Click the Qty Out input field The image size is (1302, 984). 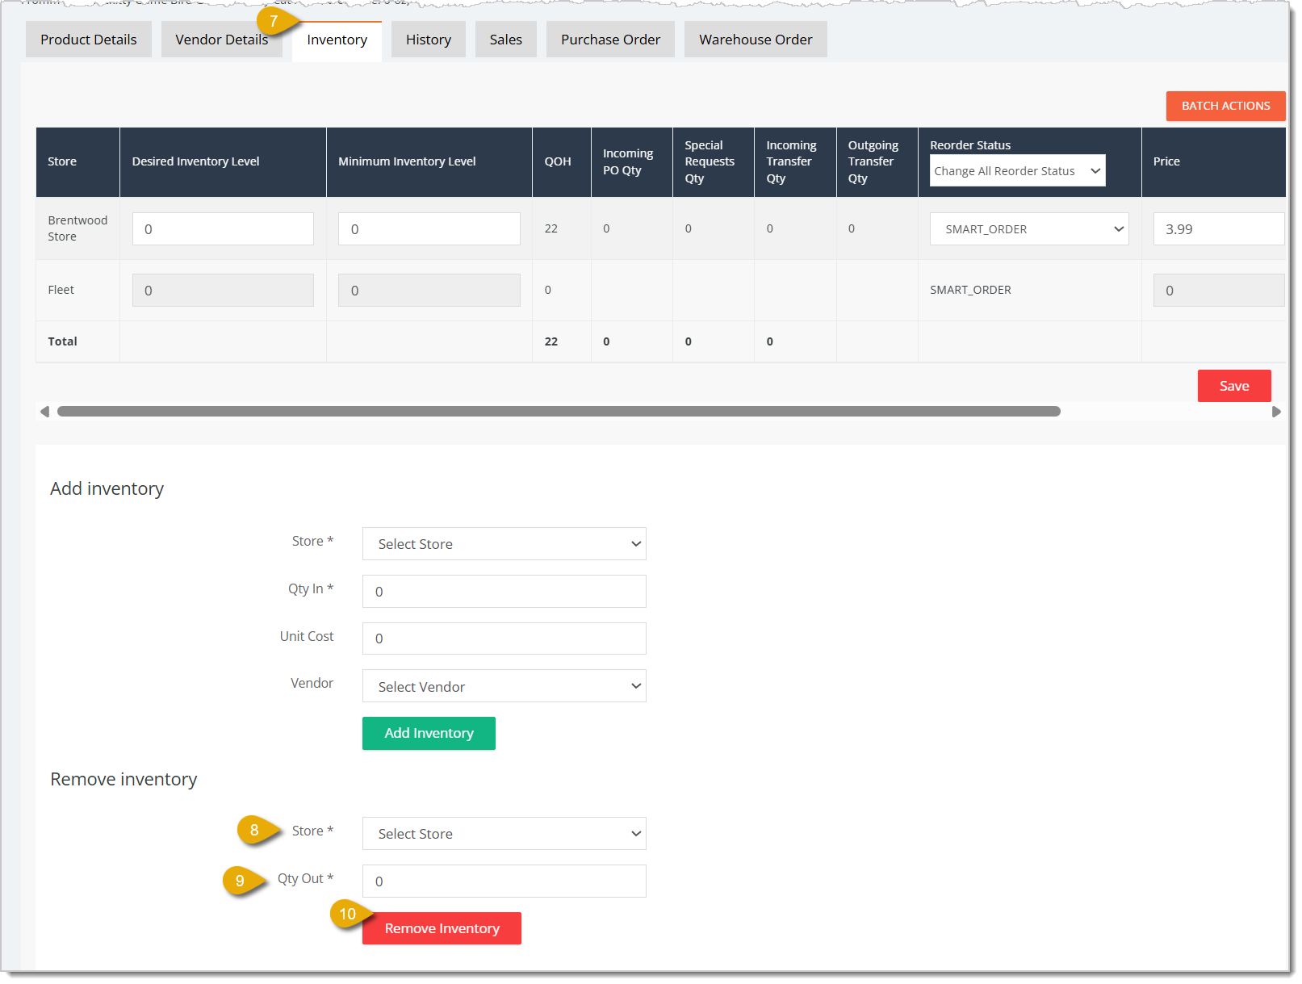coord(504,881)
